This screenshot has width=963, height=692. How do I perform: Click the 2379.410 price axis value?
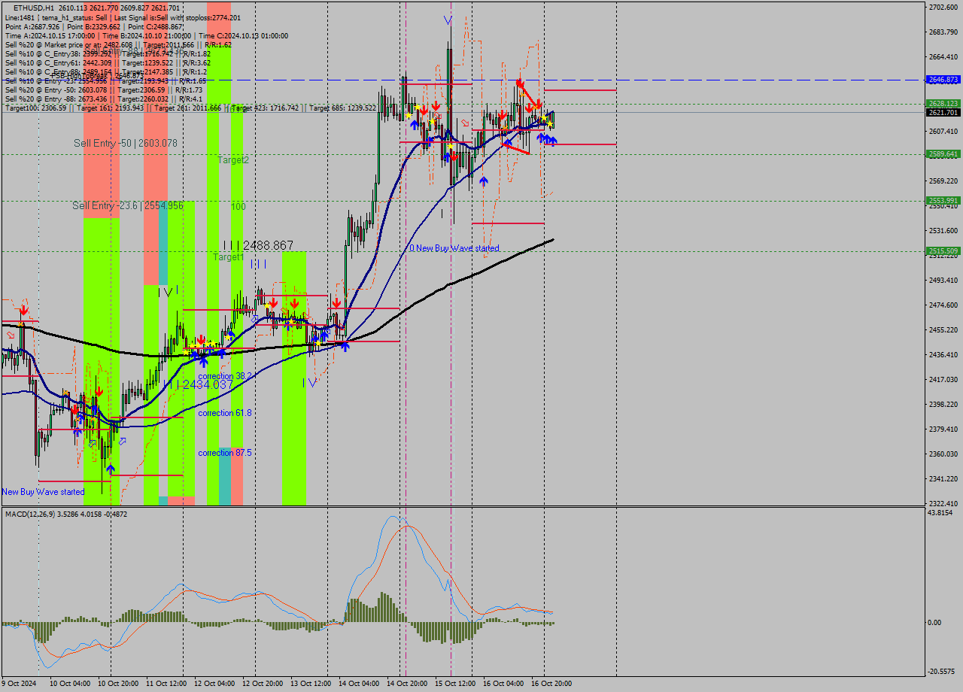tap(943, 429)
